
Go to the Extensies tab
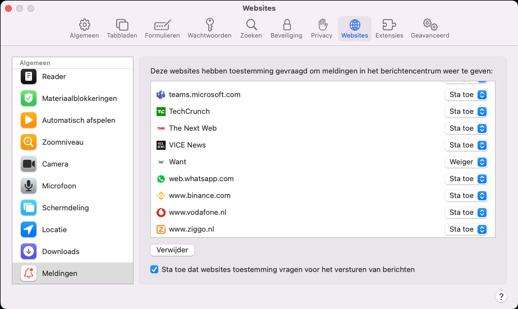(x=389, y=29)
